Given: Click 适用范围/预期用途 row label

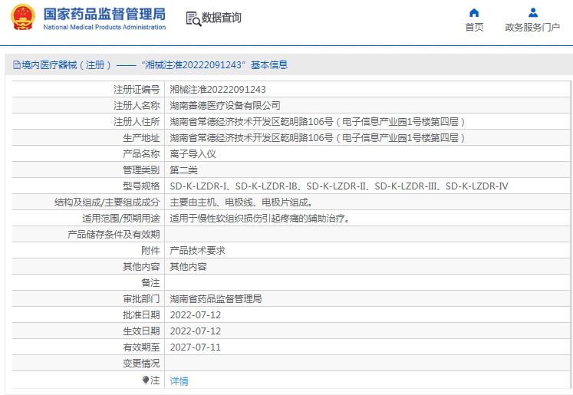Looking at the screenshot, I should [x=121, y=219].
